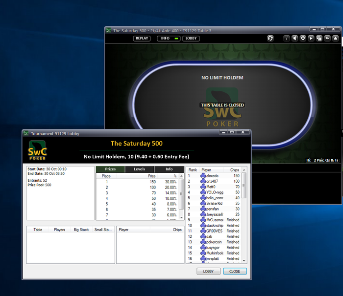Mute sound with the speaker icon

coord(294,39)
